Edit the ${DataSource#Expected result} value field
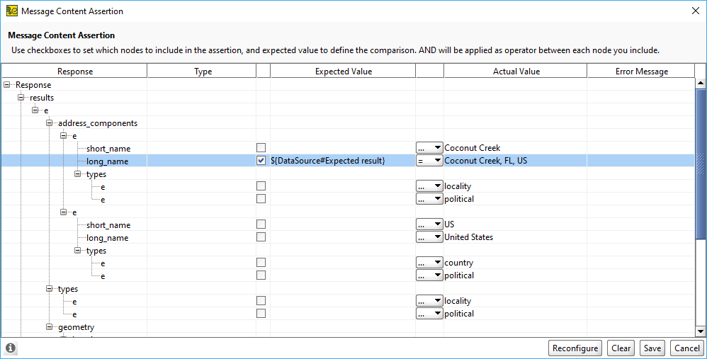Screen dimensions: 707x359 tap(341, 161)
